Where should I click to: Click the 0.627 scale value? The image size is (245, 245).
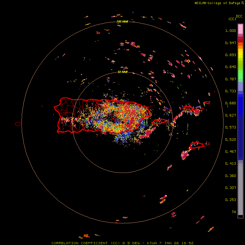(x=231, y=115)
